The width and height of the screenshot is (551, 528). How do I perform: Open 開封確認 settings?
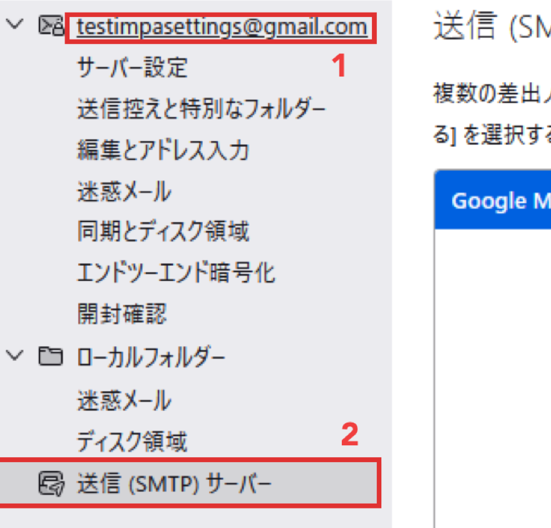(121, 314)
